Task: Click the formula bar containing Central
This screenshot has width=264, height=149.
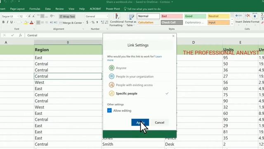Action: click(x=64, y=35)
